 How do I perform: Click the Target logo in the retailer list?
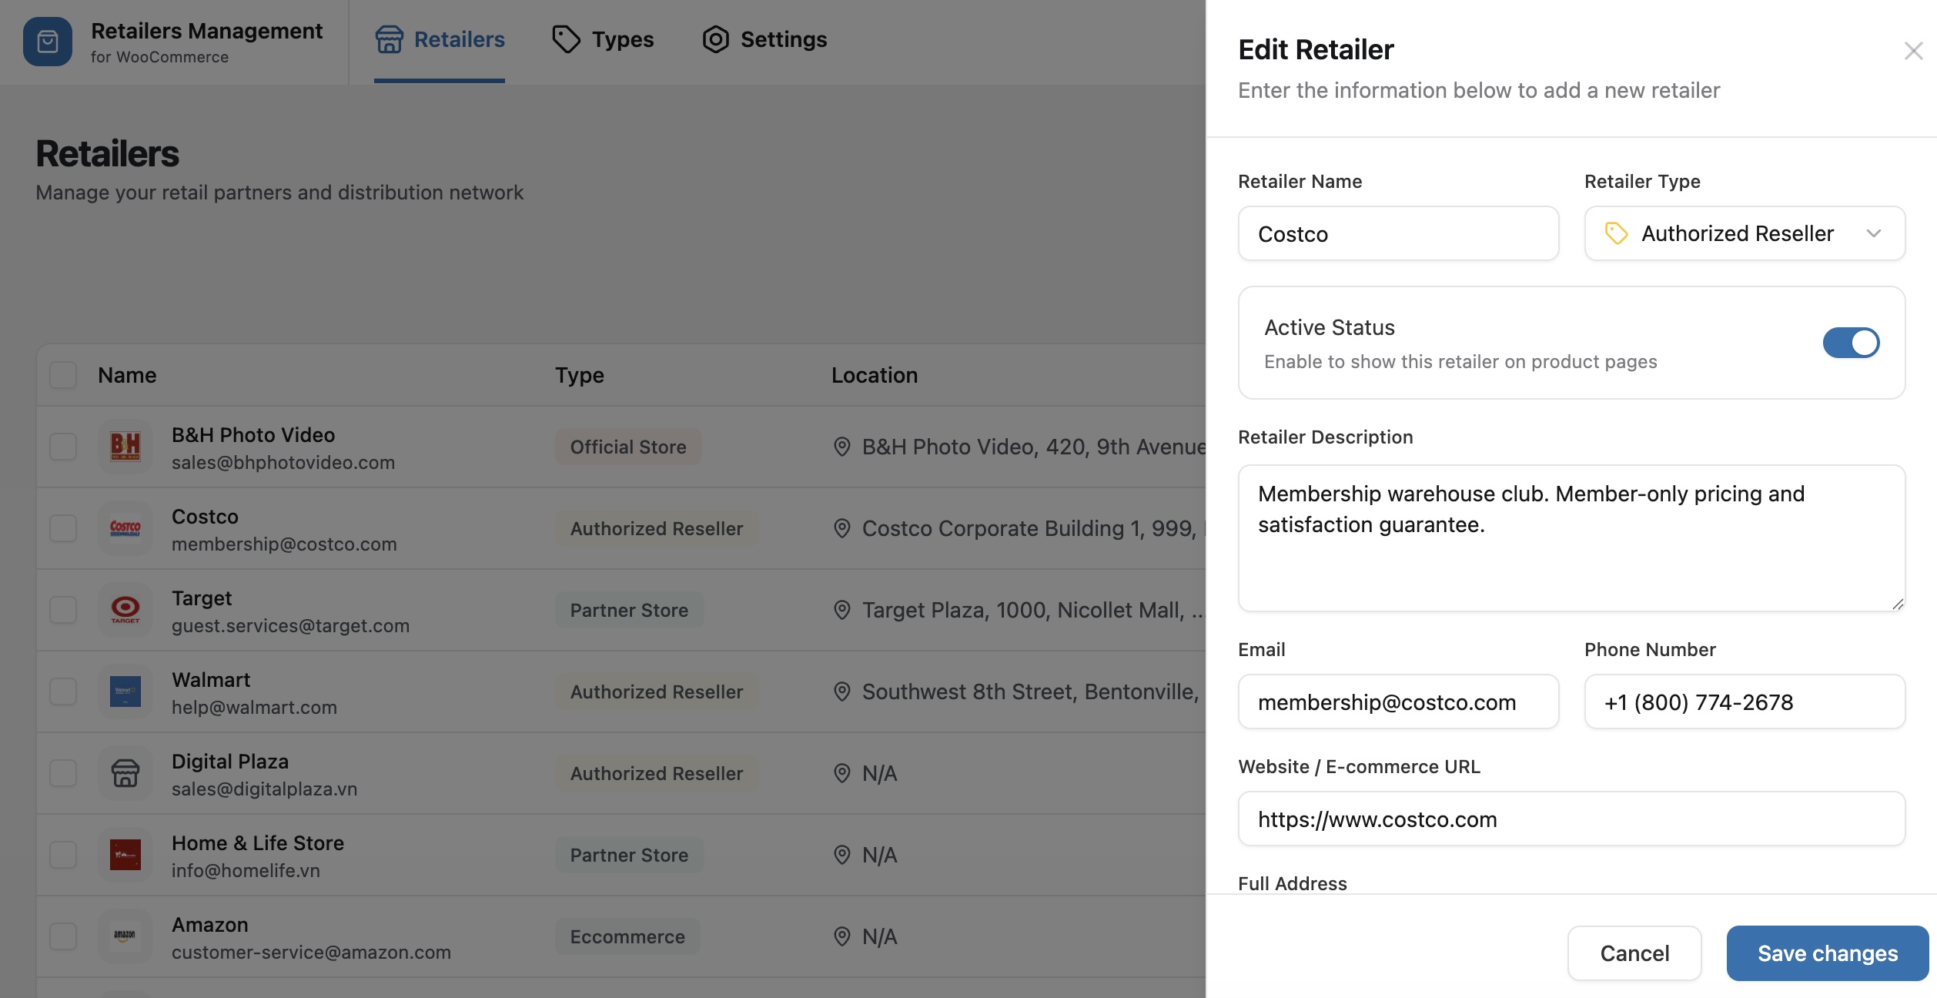(x=125, y=610)
